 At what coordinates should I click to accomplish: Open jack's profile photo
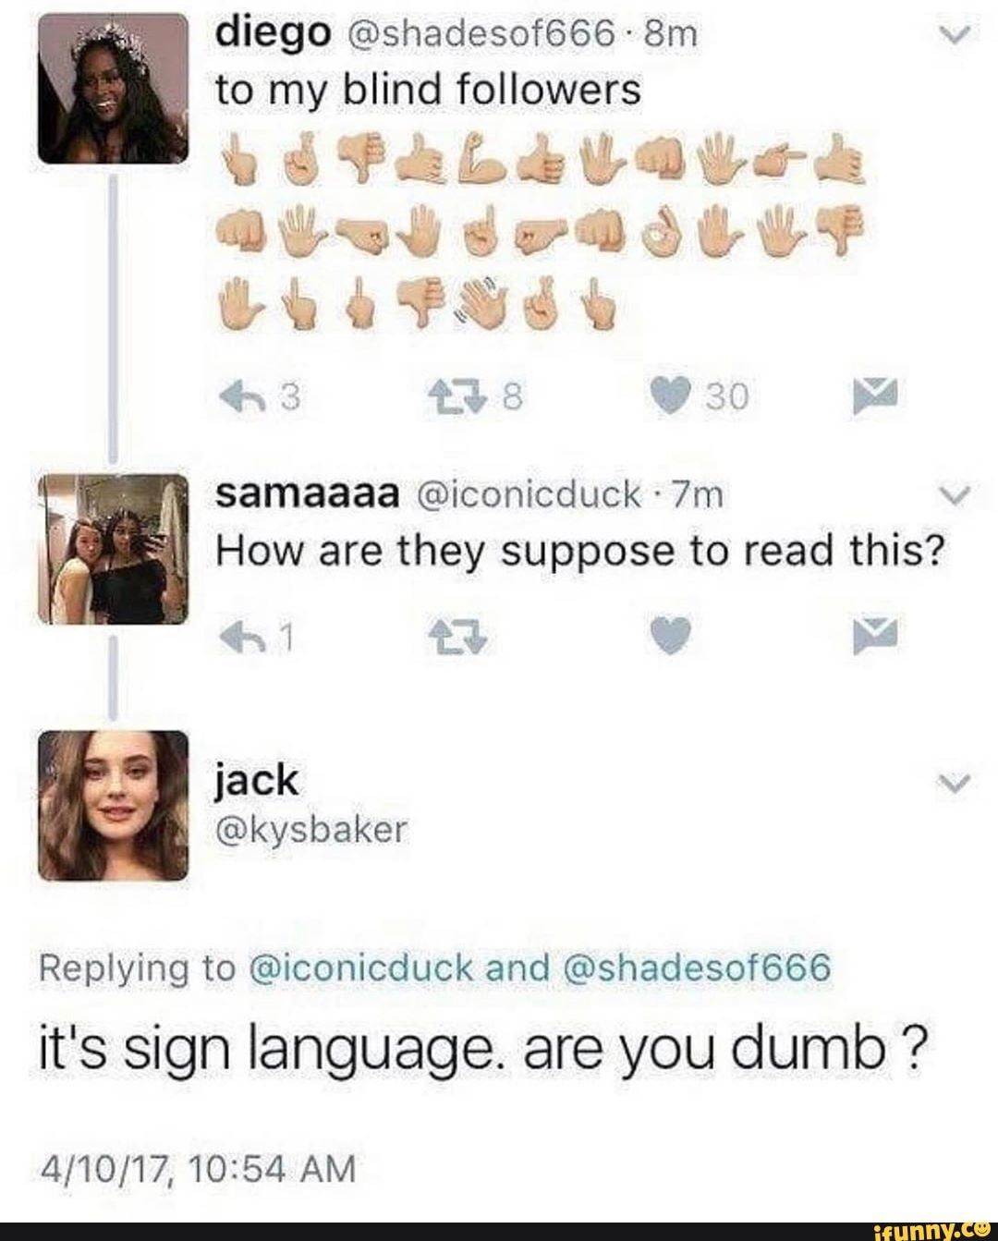(x=113, y=803)
